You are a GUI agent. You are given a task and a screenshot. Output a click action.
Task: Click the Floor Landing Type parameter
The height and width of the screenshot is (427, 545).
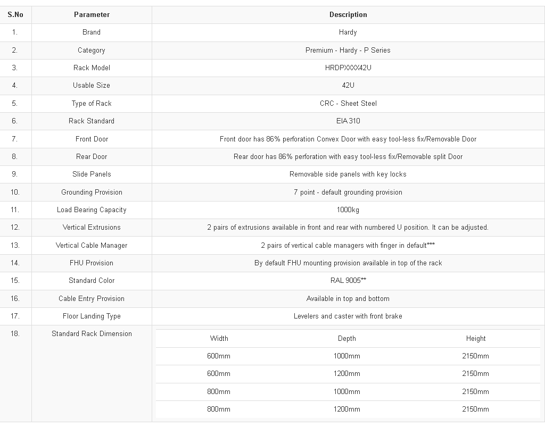(x=92, y=316)
